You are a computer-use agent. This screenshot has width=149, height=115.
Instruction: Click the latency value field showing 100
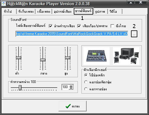[x=65, y=87]
